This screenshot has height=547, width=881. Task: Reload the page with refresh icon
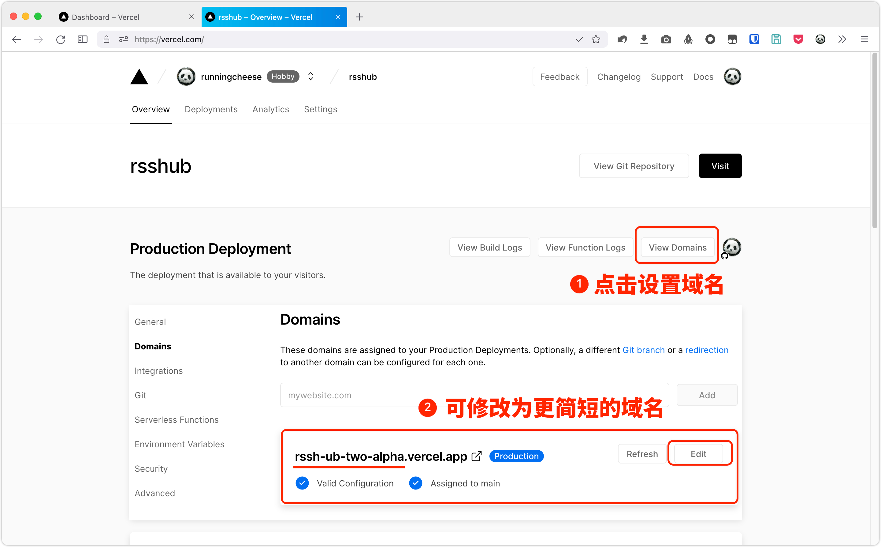click(60, 39)
